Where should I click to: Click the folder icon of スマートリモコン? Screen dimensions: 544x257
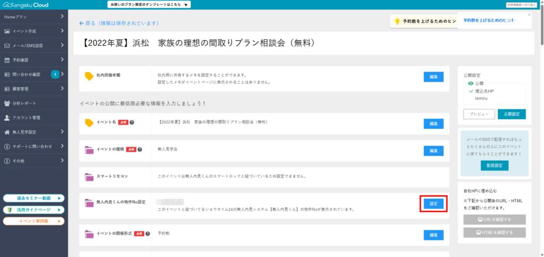point(89,177)
